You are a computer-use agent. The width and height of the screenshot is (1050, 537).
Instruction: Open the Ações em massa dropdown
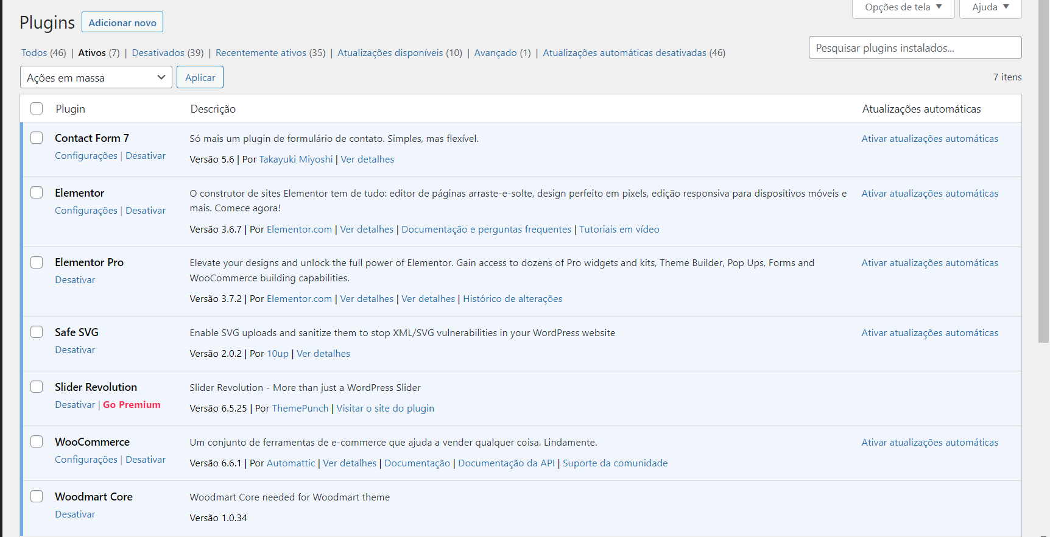pos(96,77)
